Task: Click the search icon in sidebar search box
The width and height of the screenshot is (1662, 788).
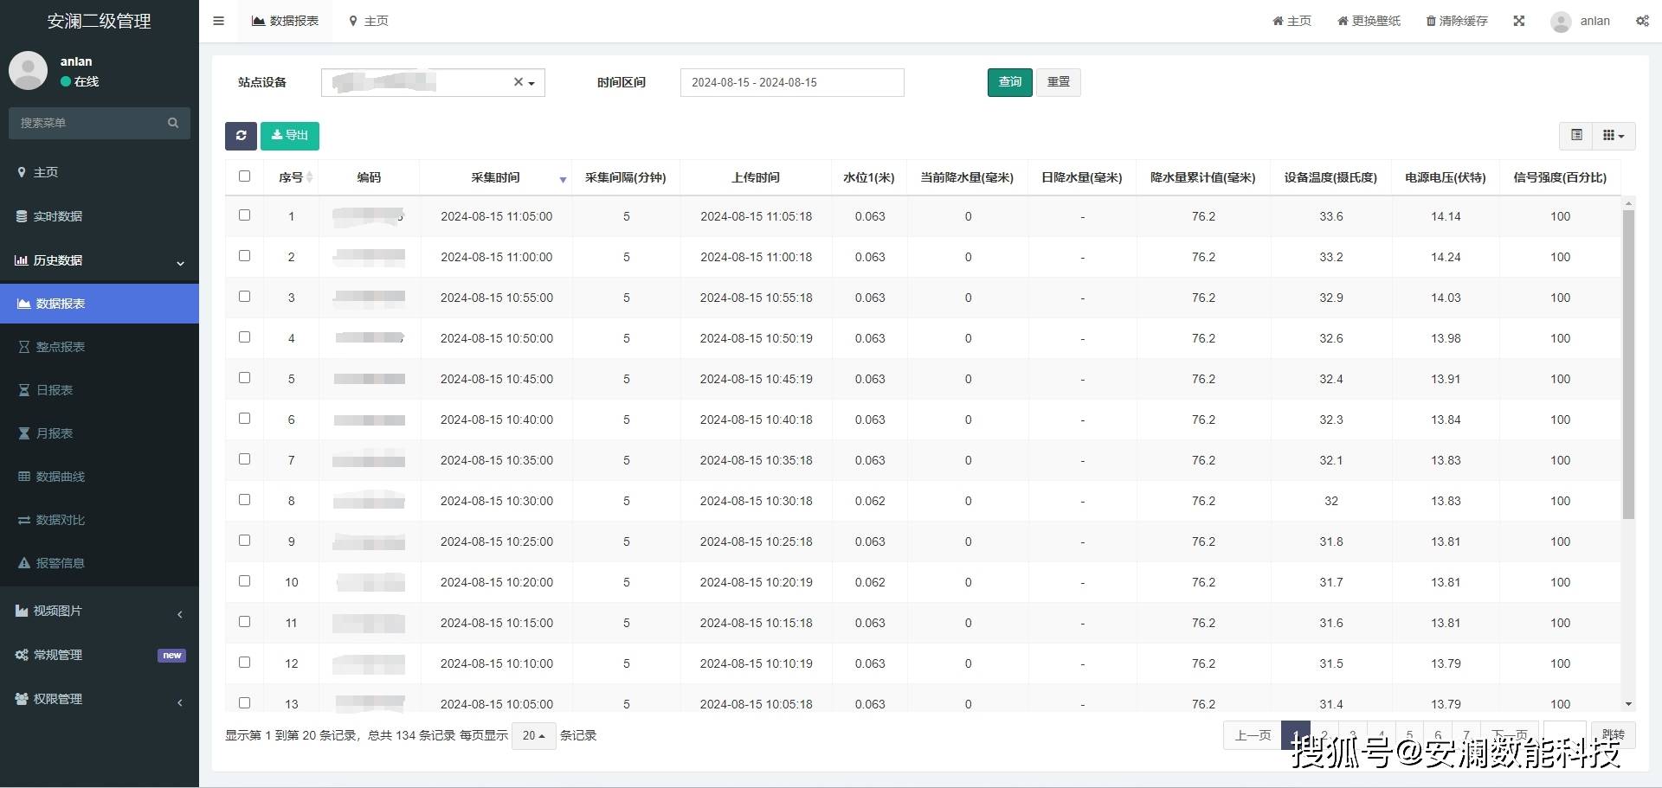Action: (173, 123)
